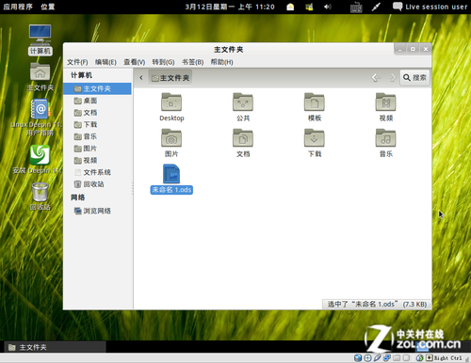Open the 公共 folder

[243, 107]
